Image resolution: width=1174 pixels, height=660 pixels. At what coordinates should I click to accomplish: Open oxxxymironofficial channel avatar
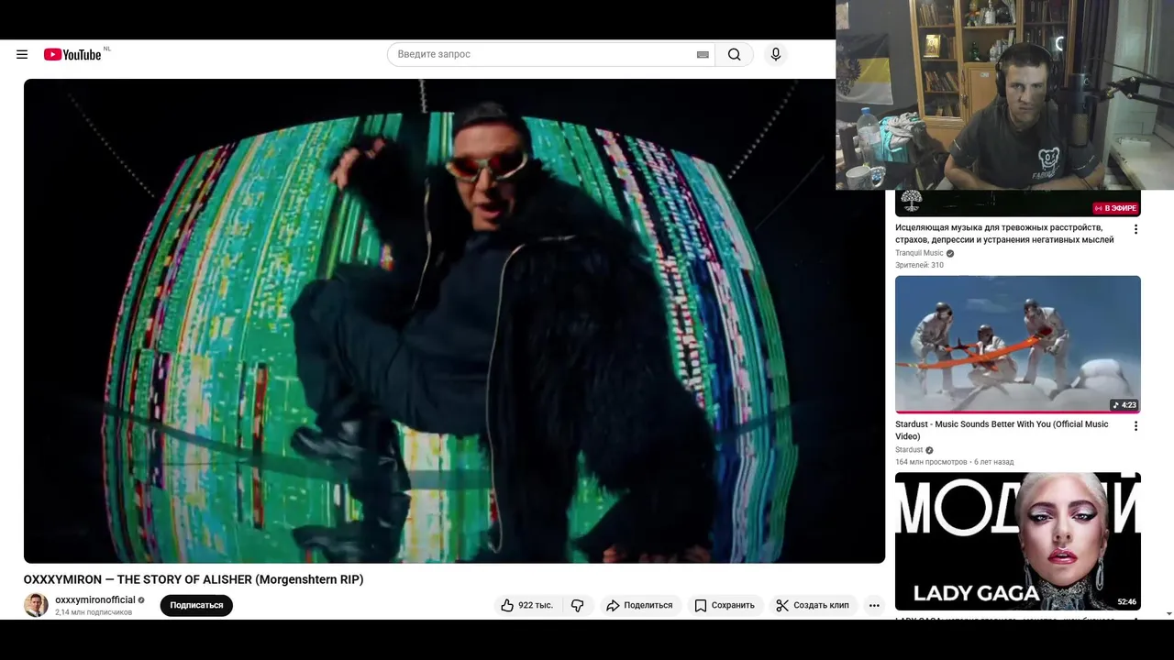tap(36, 605)
